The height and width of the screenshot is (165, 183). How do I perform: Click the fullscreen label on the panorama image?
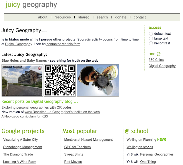(x=7, y=67)
